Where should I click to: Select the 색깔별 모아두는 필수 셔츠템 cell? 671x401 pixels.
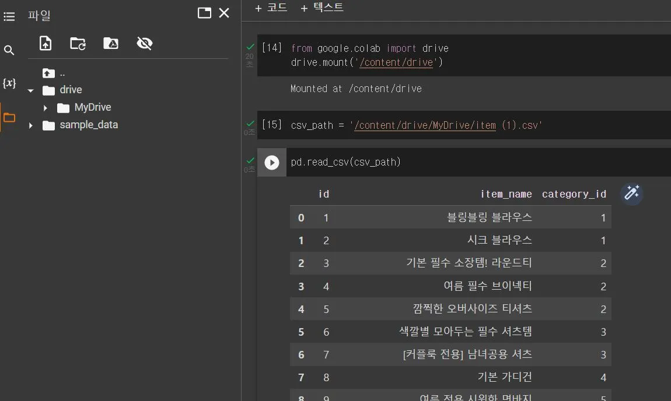coord(466,331)
